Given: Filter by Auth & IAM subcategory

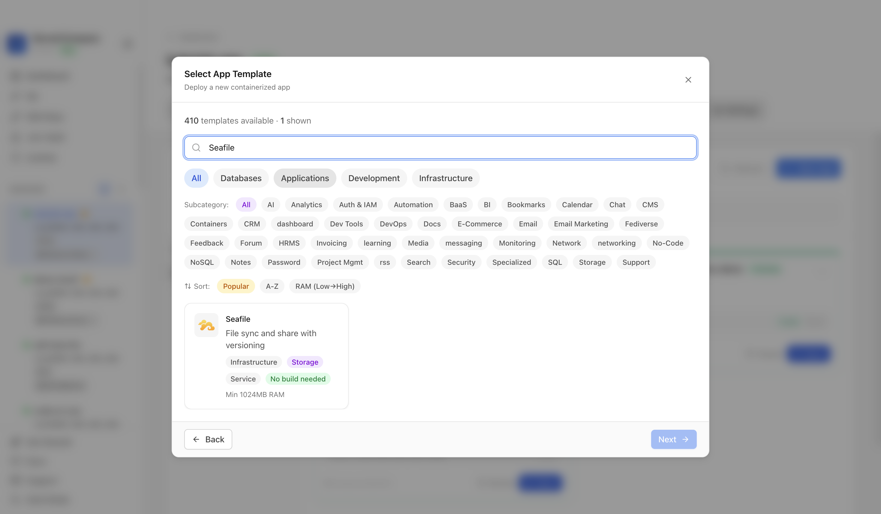Looking at the screenshot, I should pos(358,205).
